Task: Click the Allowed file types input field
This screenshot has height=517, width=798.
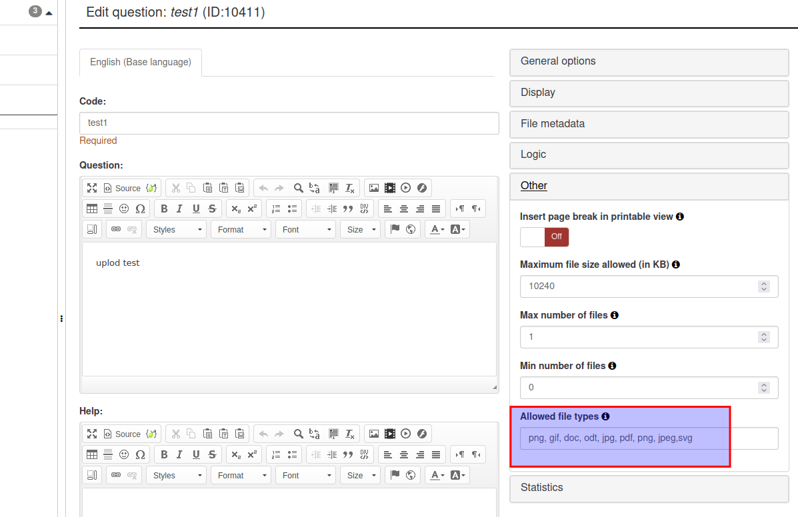Action: point(649,438)
